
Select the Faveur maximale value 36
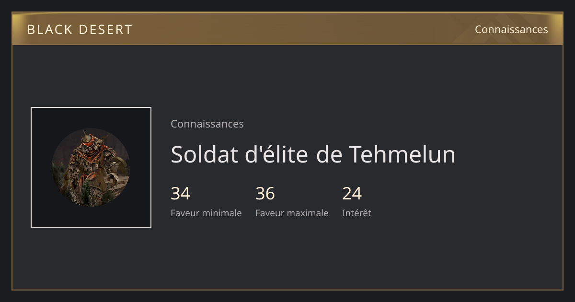tap(265, 194)
